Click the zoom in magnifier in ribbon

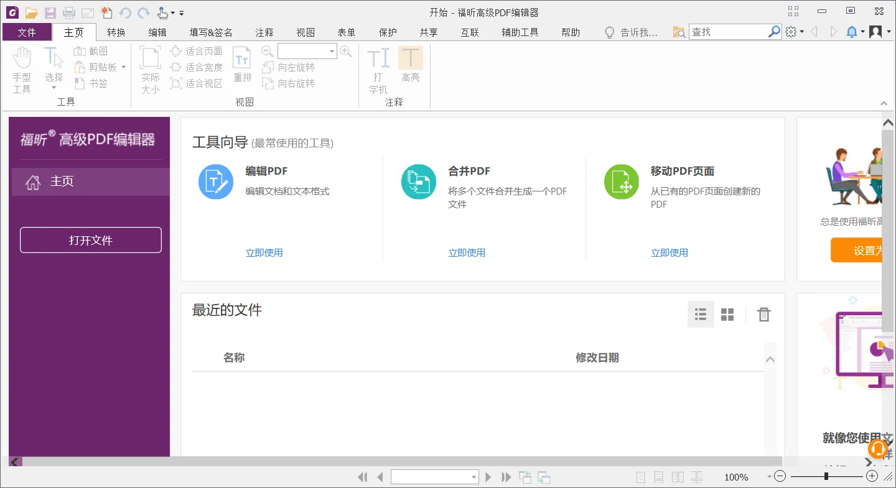click(346, 51)
